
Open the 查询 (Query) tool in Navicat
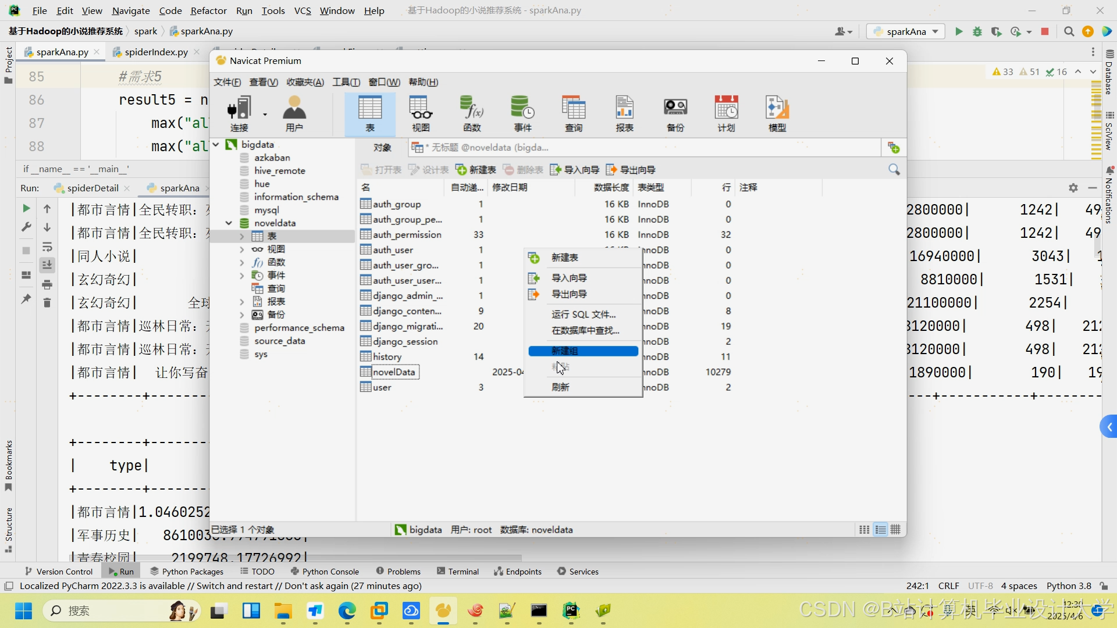tap(574, 113)
